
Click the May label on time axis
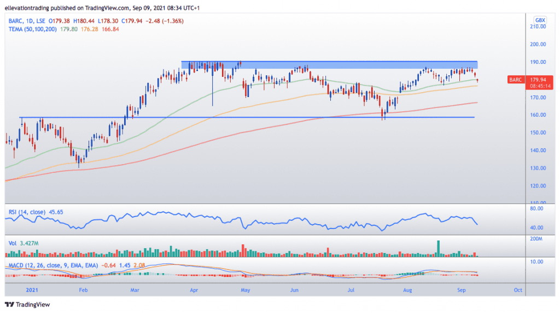point(246,290)
